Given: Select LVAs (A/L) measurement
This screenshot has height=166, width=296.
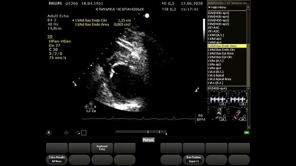Looking at the screenshot, I should click(x=216, y=60).
